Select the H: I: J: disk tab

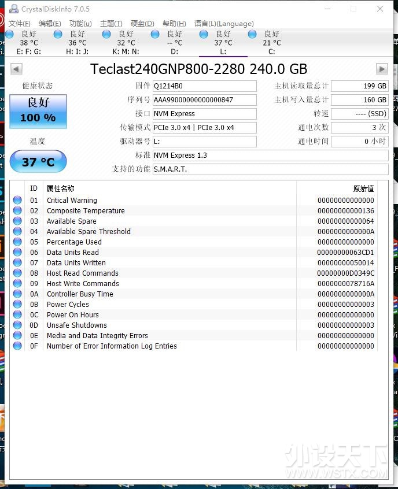[78, 43]
